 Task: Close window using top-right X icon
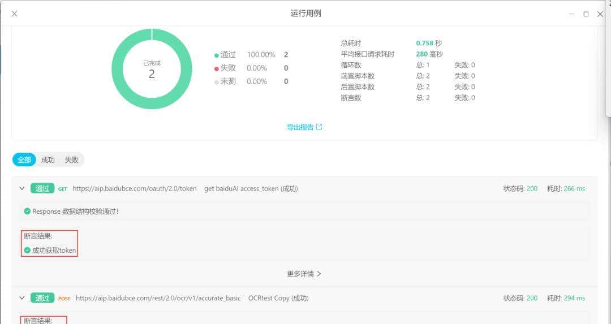pos(600,14)
